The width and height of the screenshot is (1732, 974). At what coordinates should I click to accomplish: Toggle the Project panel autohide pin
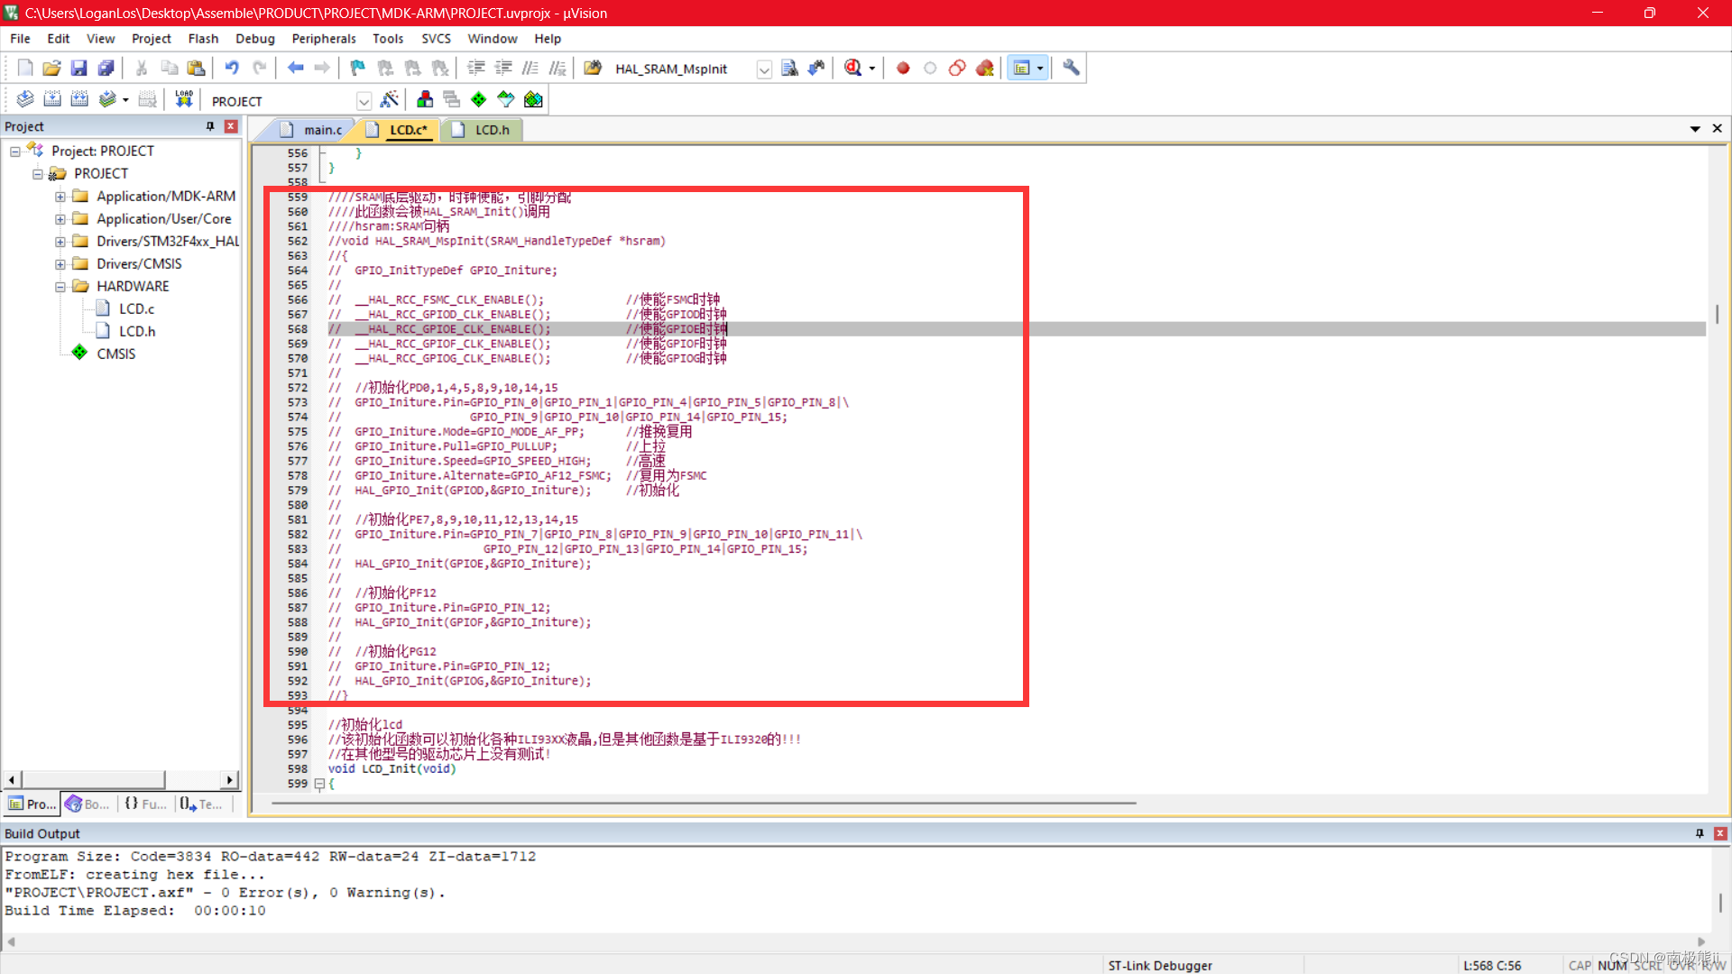(x=210, y=126)
